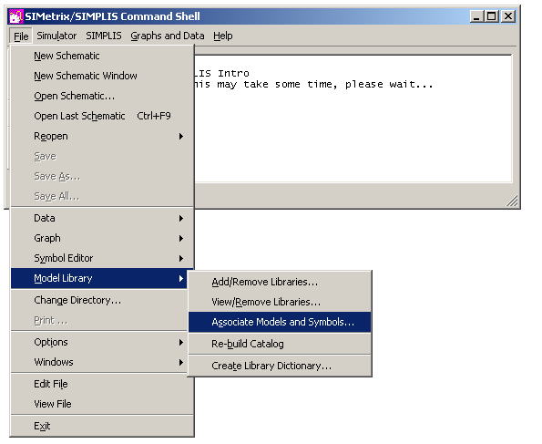Open the File menu
Image resolution: width=542 pixels, height=444 pixels.
(x=21, y=36)
